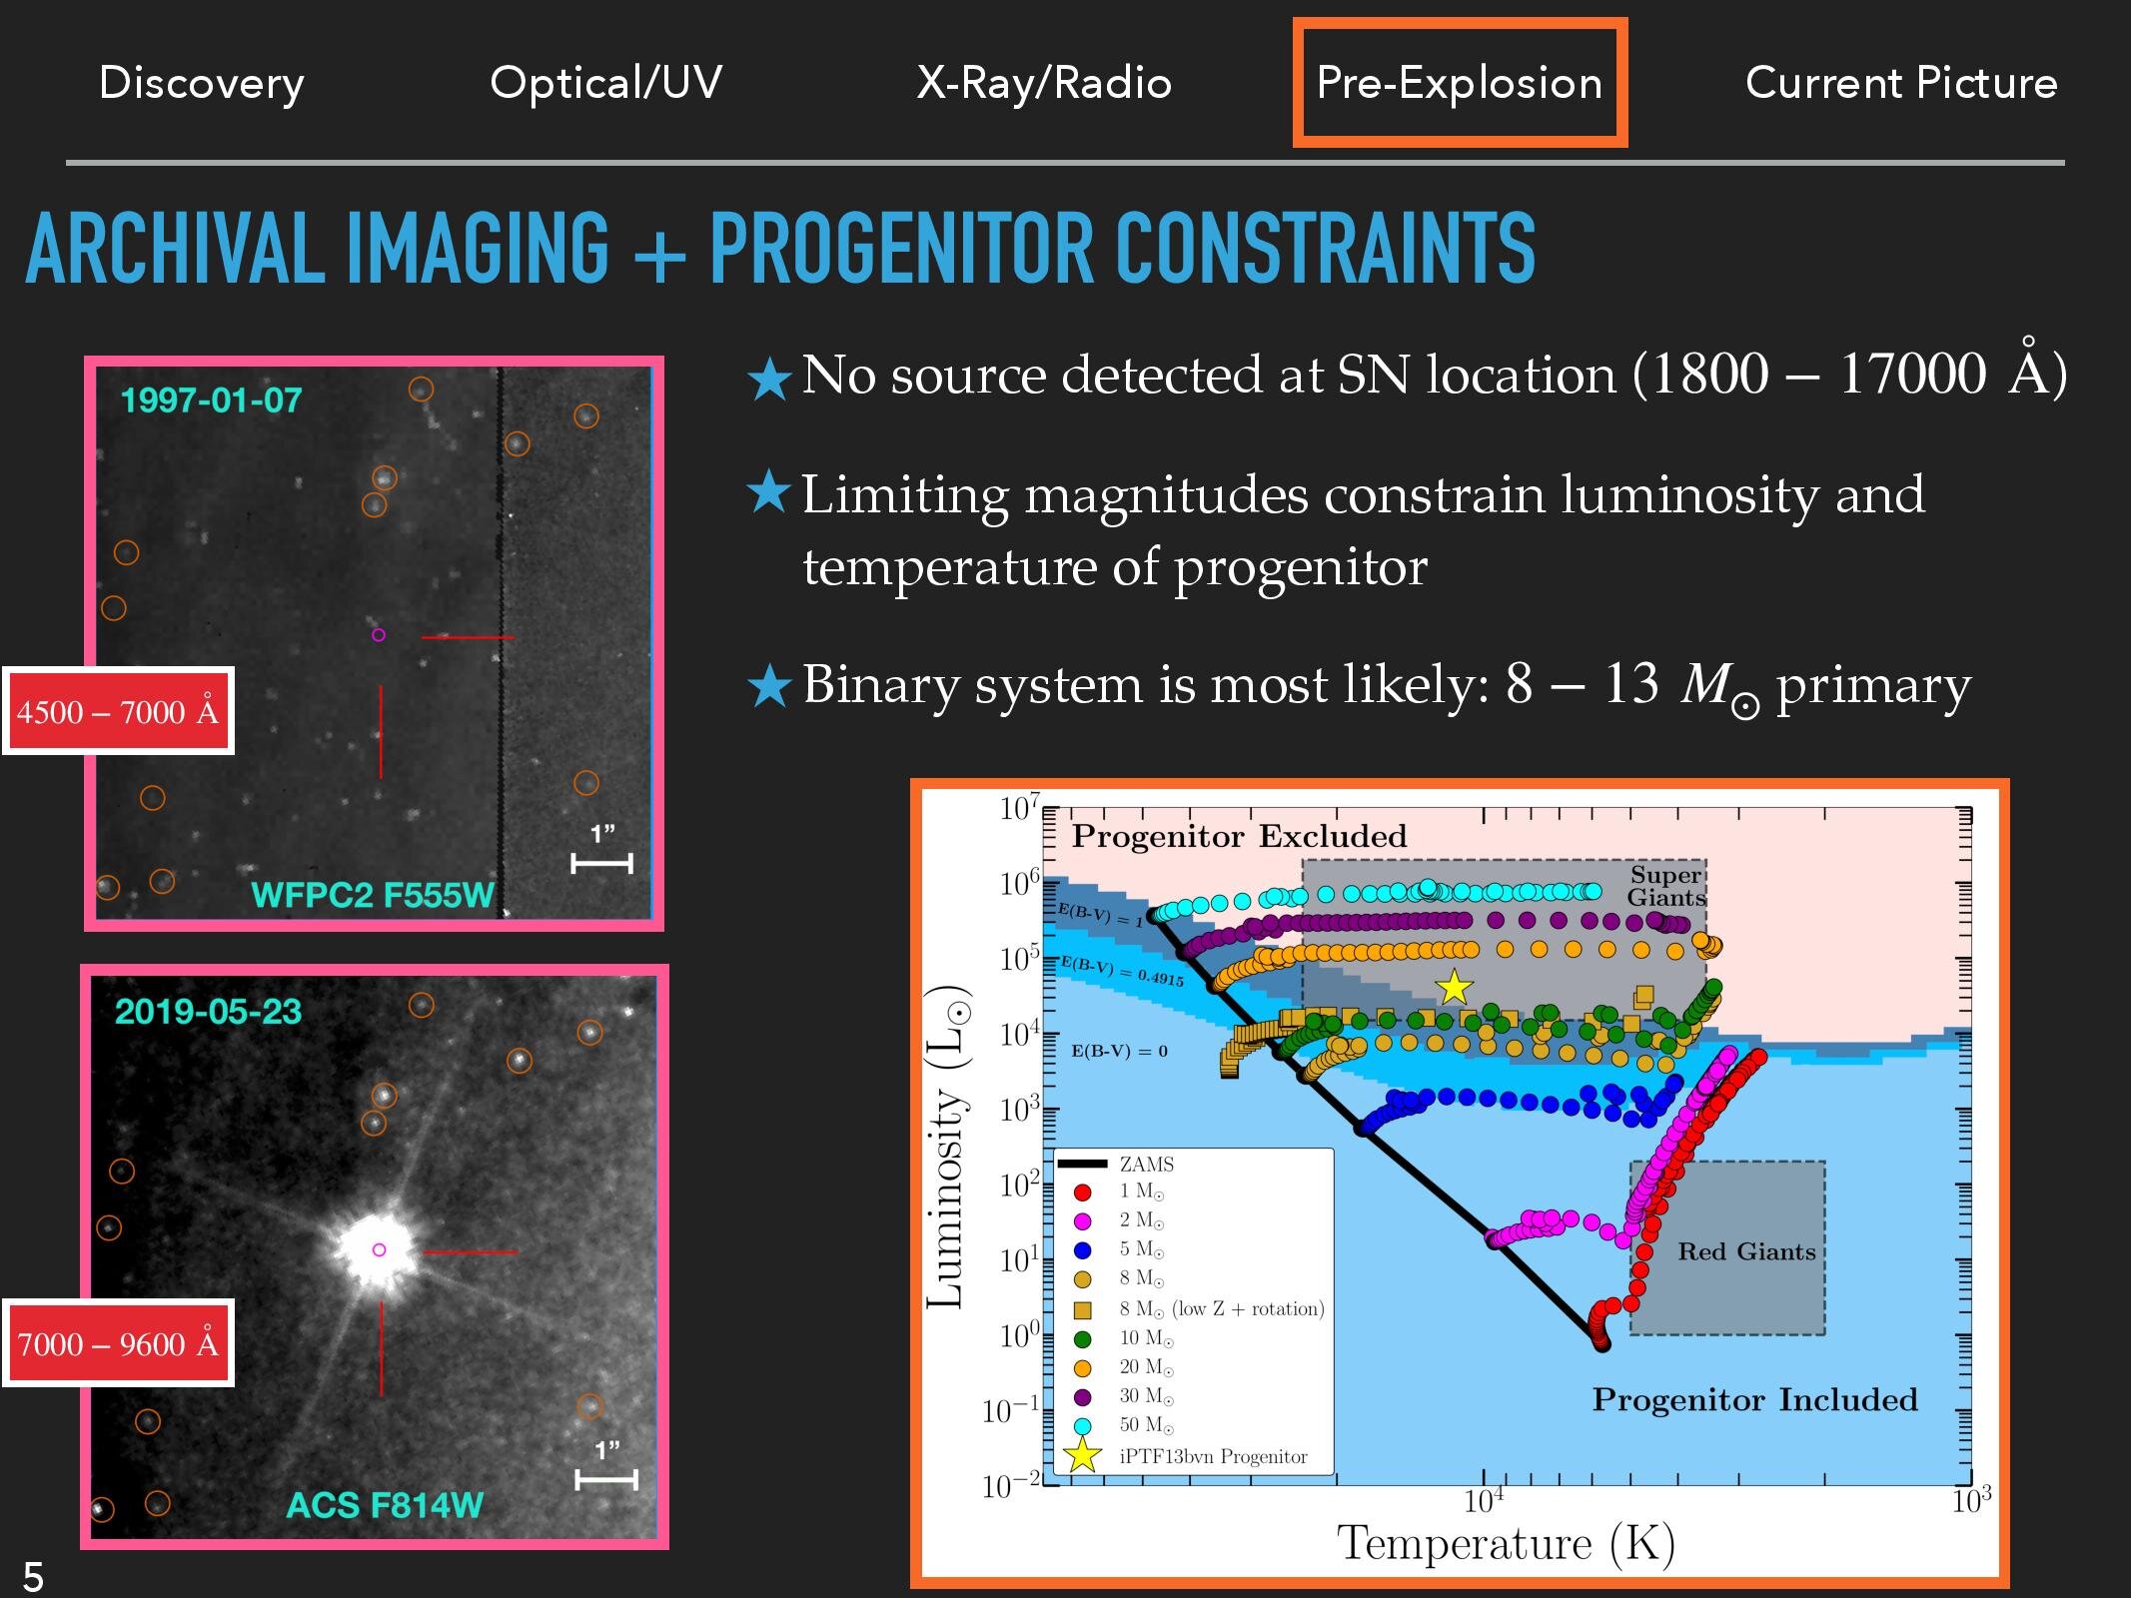2131x1598 pixels.
Task: Click the '1997-01-07' date text
Action: point(211,400)
